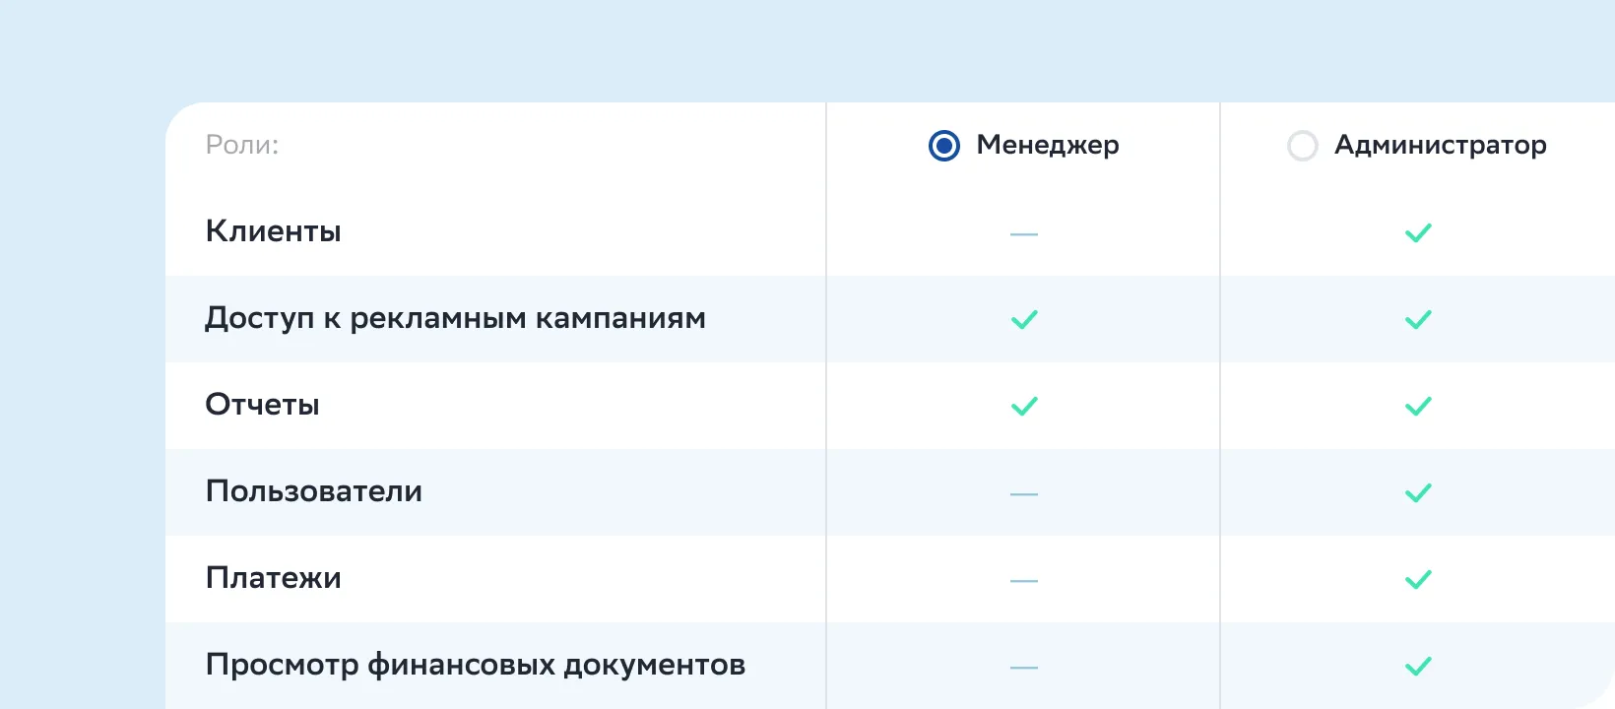Viewport: 1615px width, 709px height.
Task: Click Администратор checkmark in Отчеты row
Action: [x=1418, y=407]
